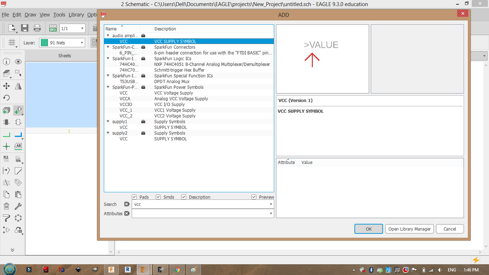Select the VCCA Analog VCC row
Viewport: 489px width, 275px height.
click(x=189, y=98)
